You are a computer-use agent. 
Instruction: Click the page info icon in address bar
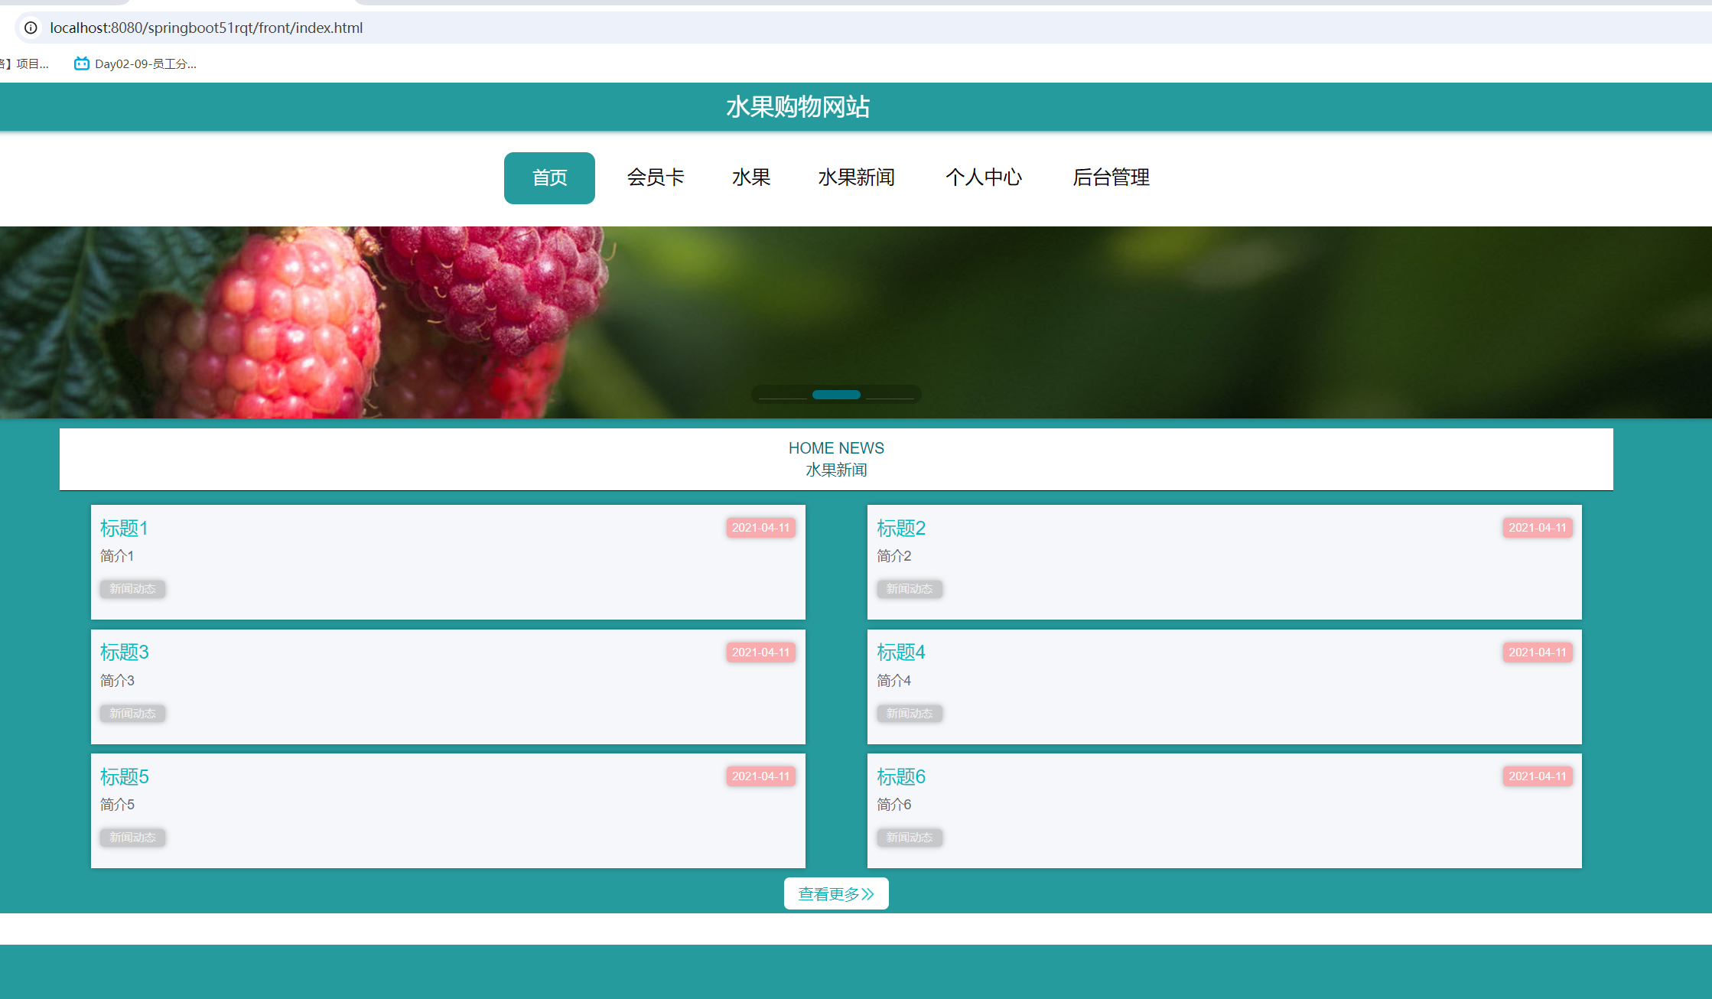click(x=30, y=28)
